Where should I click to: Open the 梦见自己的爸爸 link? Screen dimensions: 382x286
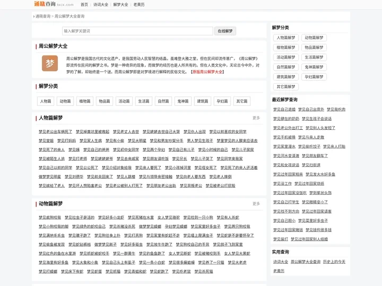pyautogui.click(x=96, y=149)
